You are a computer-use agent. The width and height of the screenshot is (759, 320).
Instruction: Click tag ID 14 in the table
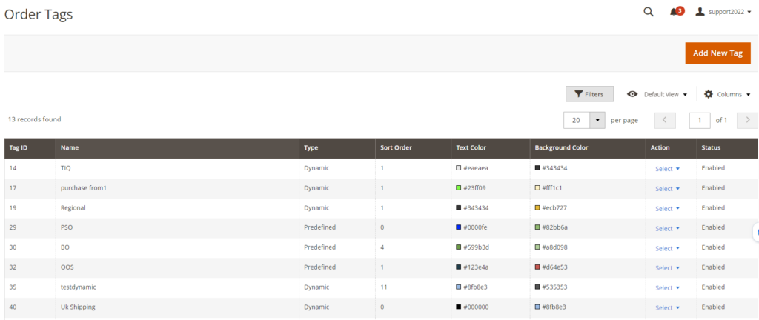(13, 168)
